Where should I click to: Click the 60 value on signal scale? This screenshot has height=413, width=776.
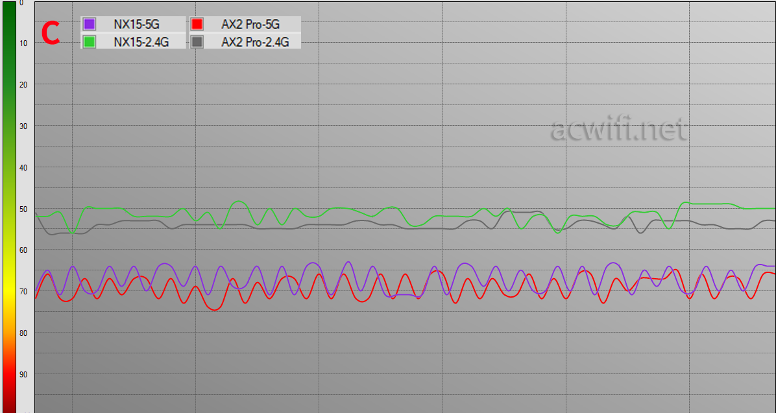(x=23, y=251)
